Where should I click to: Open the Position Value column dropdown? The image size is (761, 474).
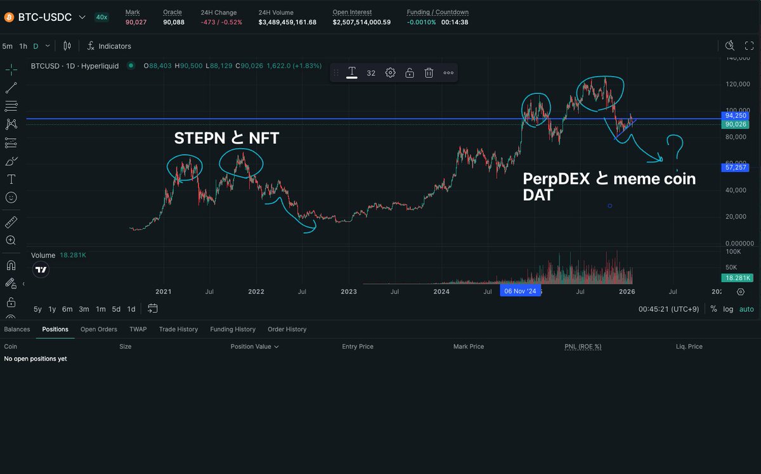[x=277, y=347]
